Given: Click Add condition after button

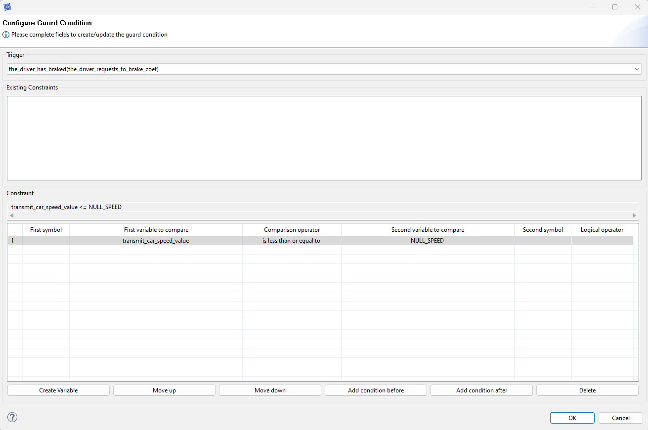Looking at the screenshot, I should [x=481, y=390].
